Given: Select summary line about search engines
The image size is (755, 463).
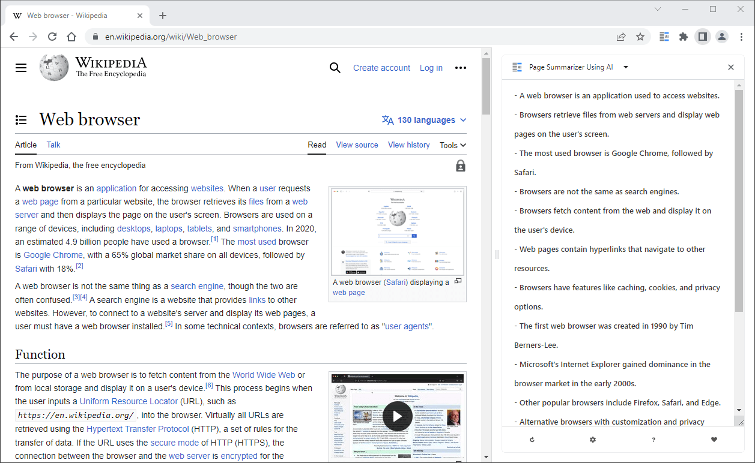Looking at the screenshot, I should [596, 191].
